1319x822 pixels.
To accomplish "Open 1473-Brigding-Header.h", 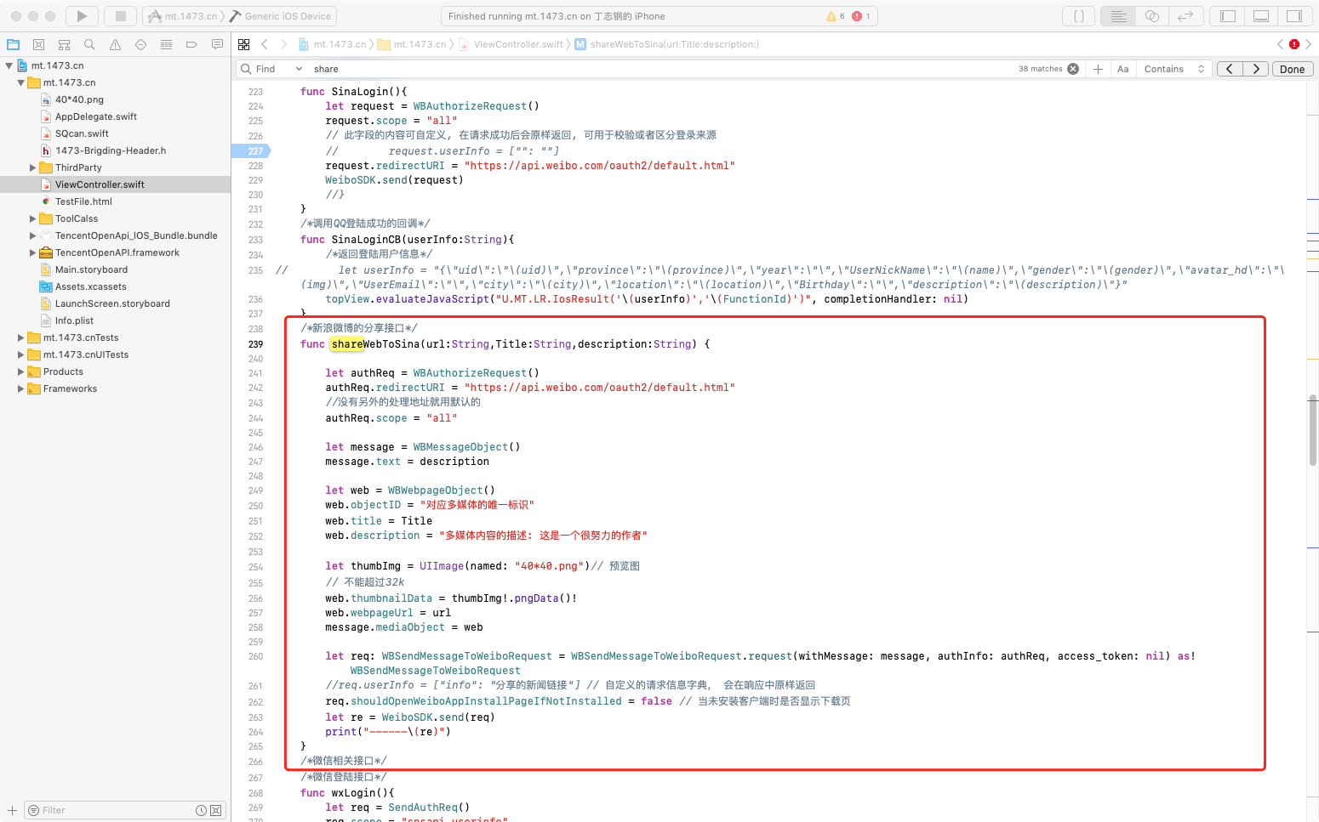I will [x=111, y=150].
